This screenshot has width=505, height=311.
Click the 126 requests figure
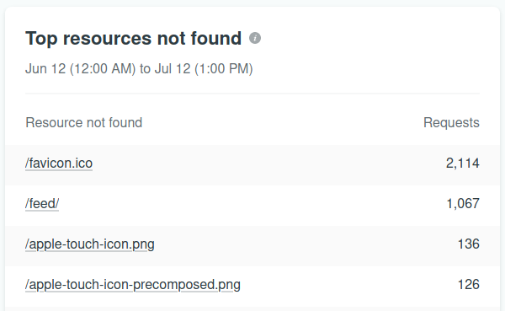coord(469,285)
